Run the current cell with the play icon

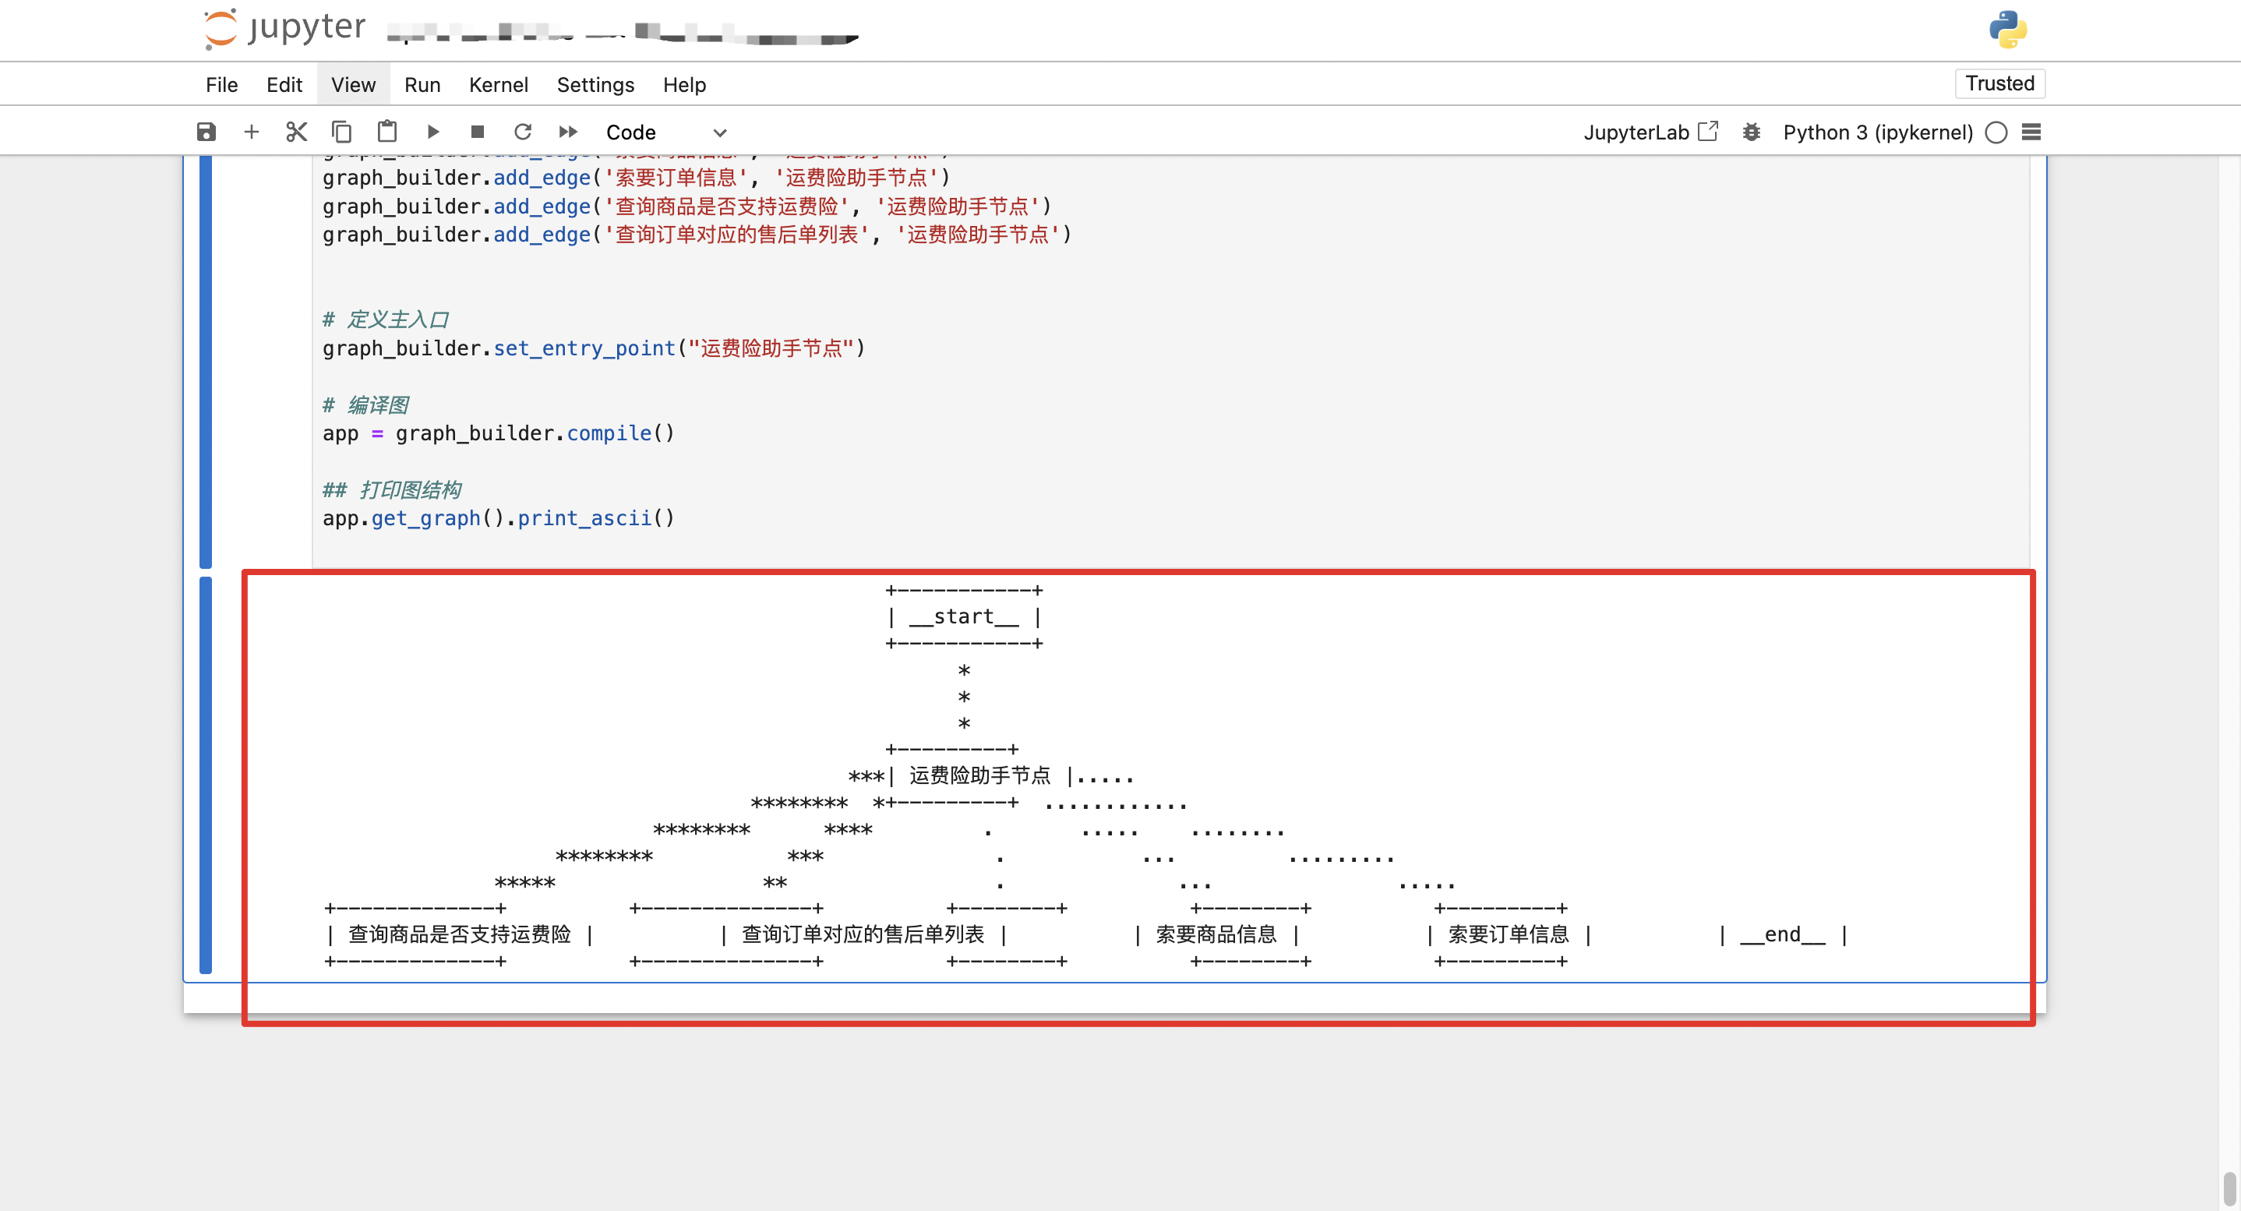click(432, 132)
